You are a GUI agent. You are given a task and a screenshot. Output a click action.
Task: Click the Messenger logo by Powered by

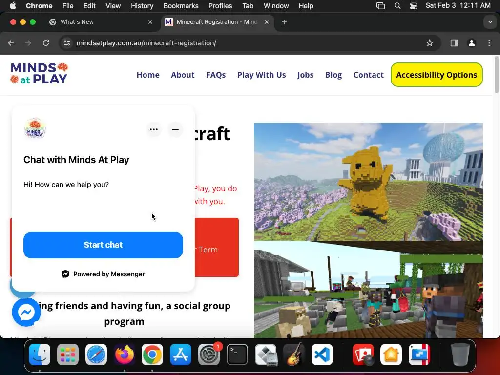(65, 274)
